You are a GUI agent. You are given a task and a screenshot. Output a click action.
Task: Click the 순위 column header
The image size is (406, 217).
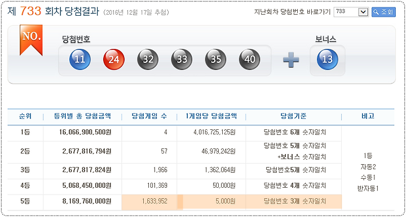[x=25, y=116]
